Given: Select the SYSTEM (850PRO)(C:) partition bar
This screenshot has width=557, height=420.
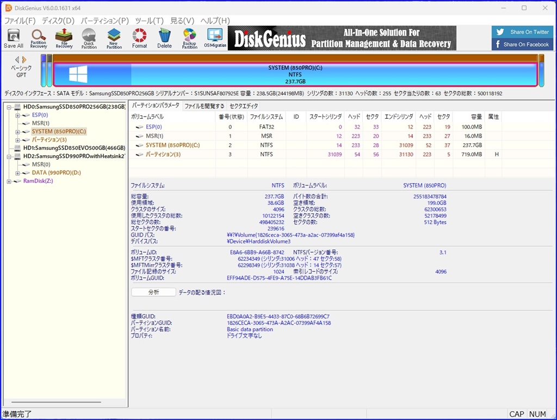Looking at the screenshot, I should 295,75.
